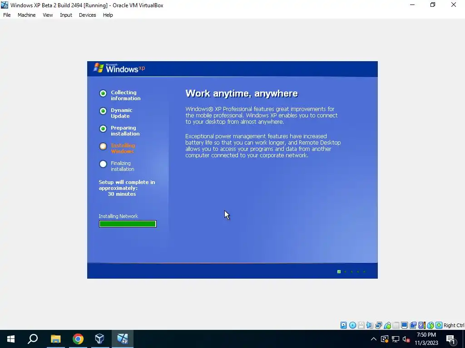The image size is (465, 348).
Task: Open the Input menu
Action: [x=66, y=15]
